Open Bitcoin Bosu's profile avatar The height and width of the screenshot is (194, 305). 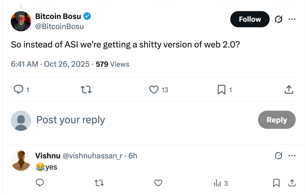tap(21, 21)
